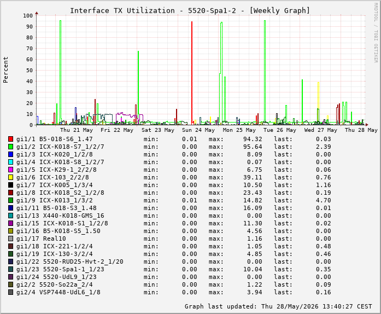Viewport: 381px width, 314px height.
Task: Click the red spike on Sun 24 May
Action: (x=192, y=73)
